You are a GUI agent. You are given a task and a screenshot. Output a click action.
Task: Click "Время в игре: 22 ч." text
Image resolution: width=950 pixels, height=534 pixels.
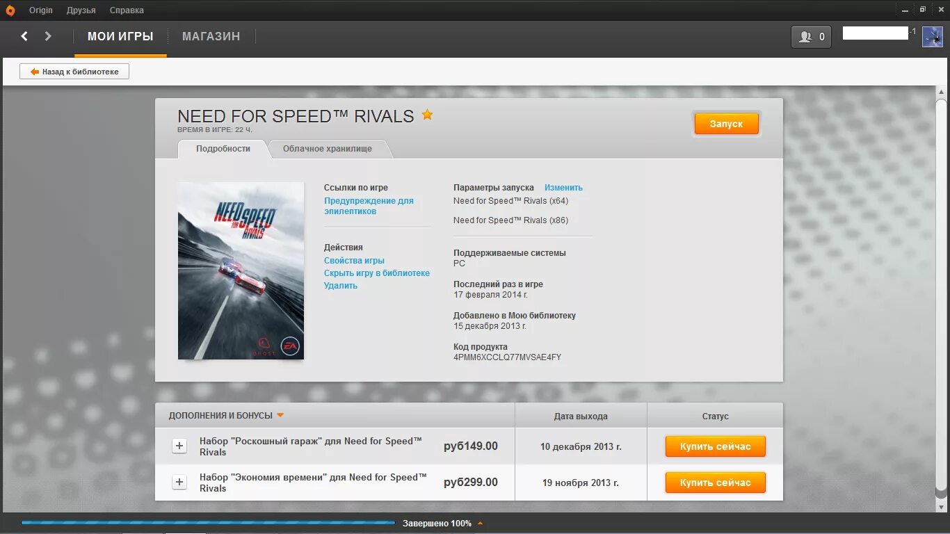(x=215, y=130)
